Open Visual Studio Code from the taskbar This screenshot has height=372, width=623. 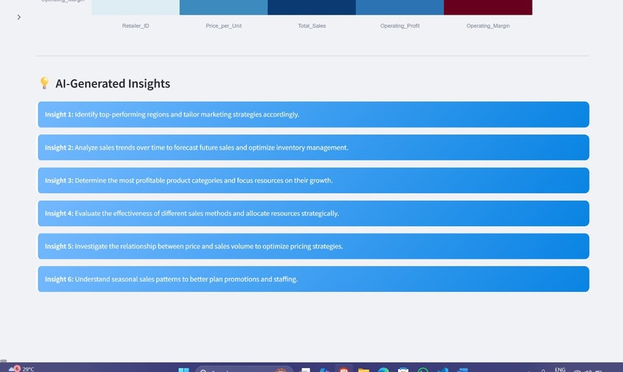(x=443, y=370)
